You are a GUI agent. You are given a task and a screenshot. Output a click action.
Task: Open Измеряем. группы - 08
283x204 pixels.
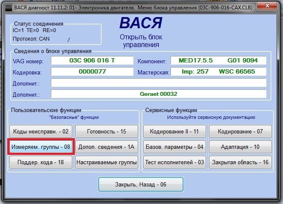pos(41,147)
